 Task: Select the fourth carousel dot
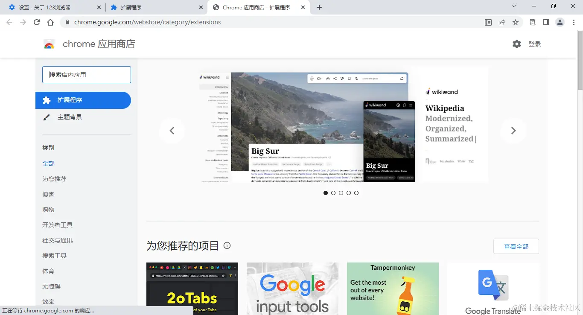pos(349,193)
